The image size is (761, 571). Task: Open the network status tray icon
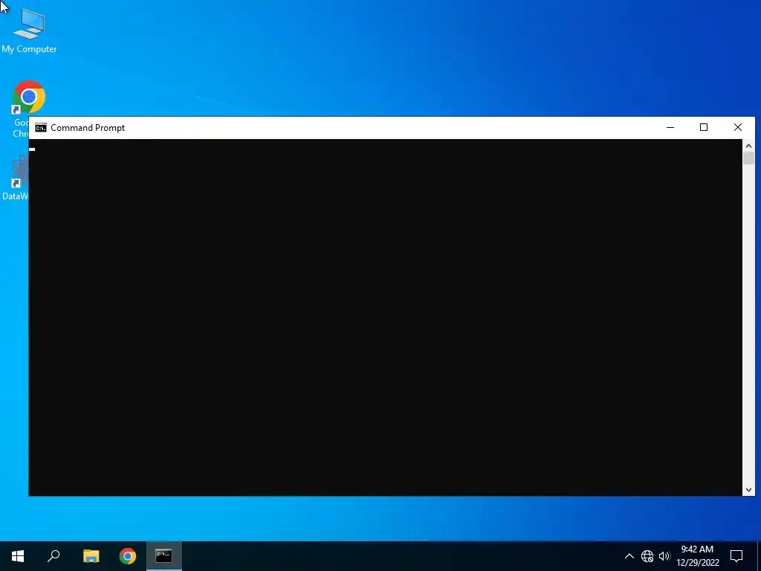tap(647, 556)
